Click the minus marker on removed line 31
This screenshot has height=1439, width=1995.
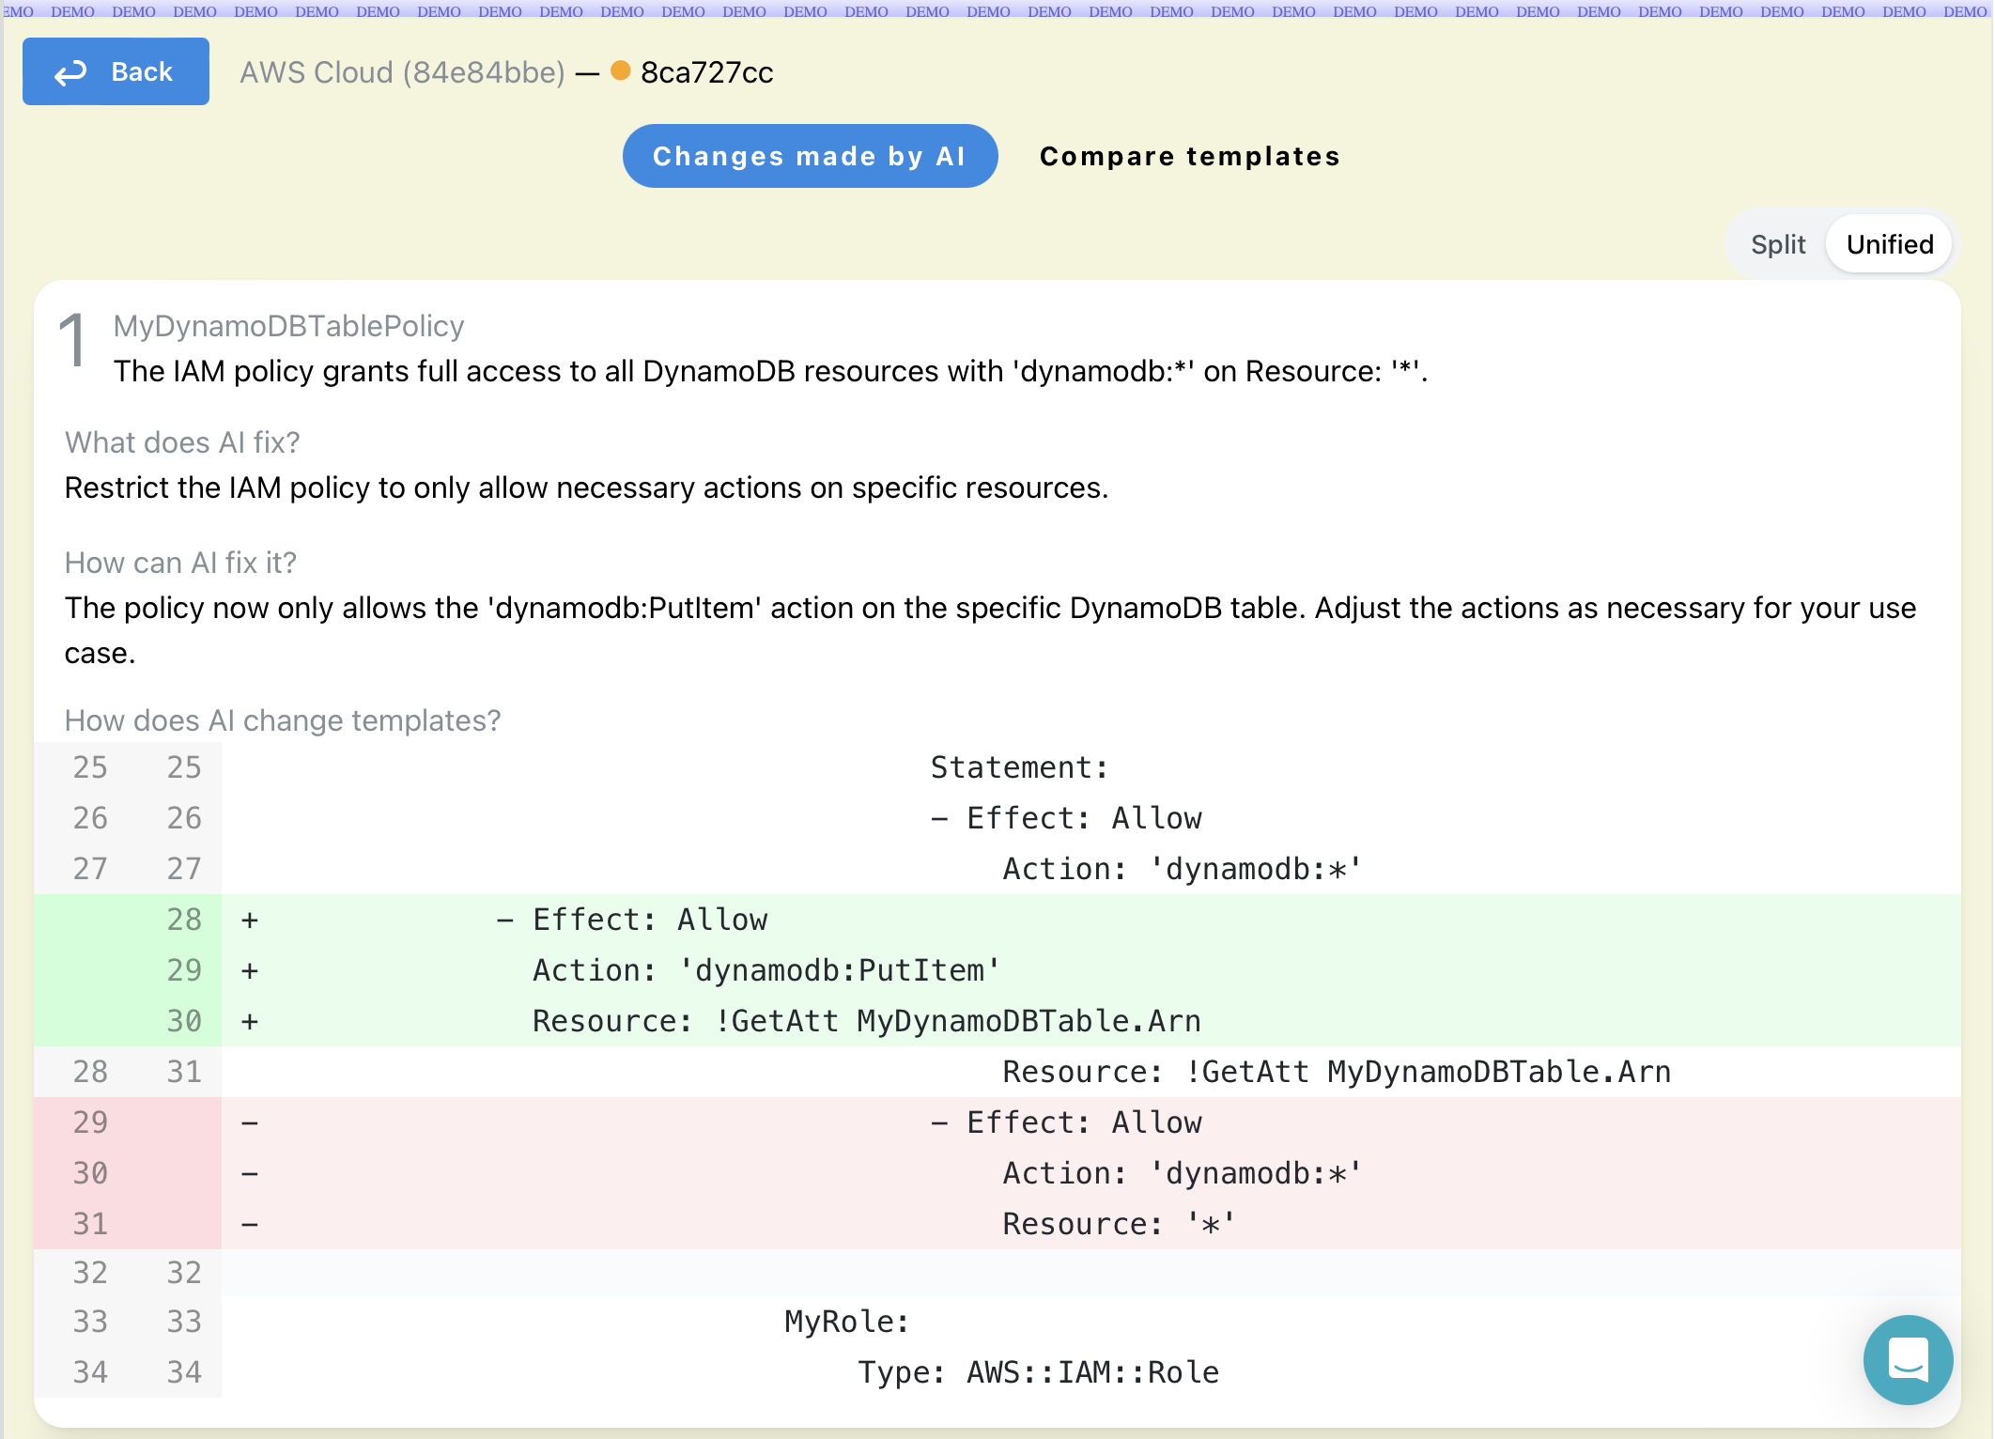coord(249,1225)
